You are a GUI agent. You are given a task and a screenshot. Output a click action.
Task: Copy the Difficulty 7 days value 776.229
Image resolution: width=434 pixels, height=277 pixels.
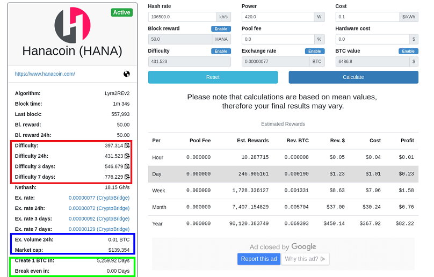click(x=127, y=177)
